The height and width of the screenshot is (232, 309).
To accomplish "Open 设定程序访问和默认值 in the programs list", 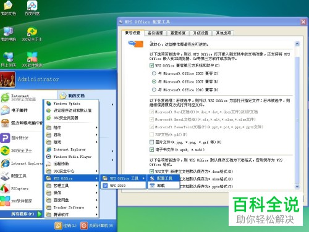I will [72, 110].
